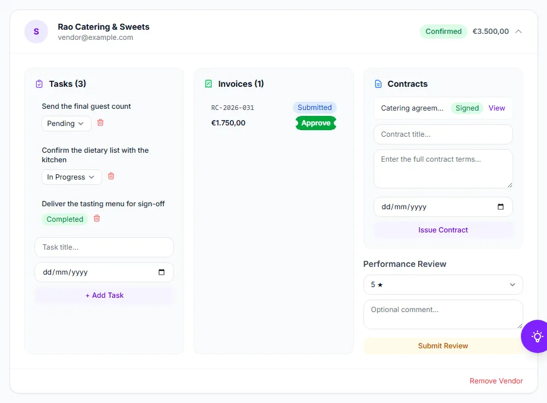Click Remove Vendor
547x403 pixels.
pos(496,380)
